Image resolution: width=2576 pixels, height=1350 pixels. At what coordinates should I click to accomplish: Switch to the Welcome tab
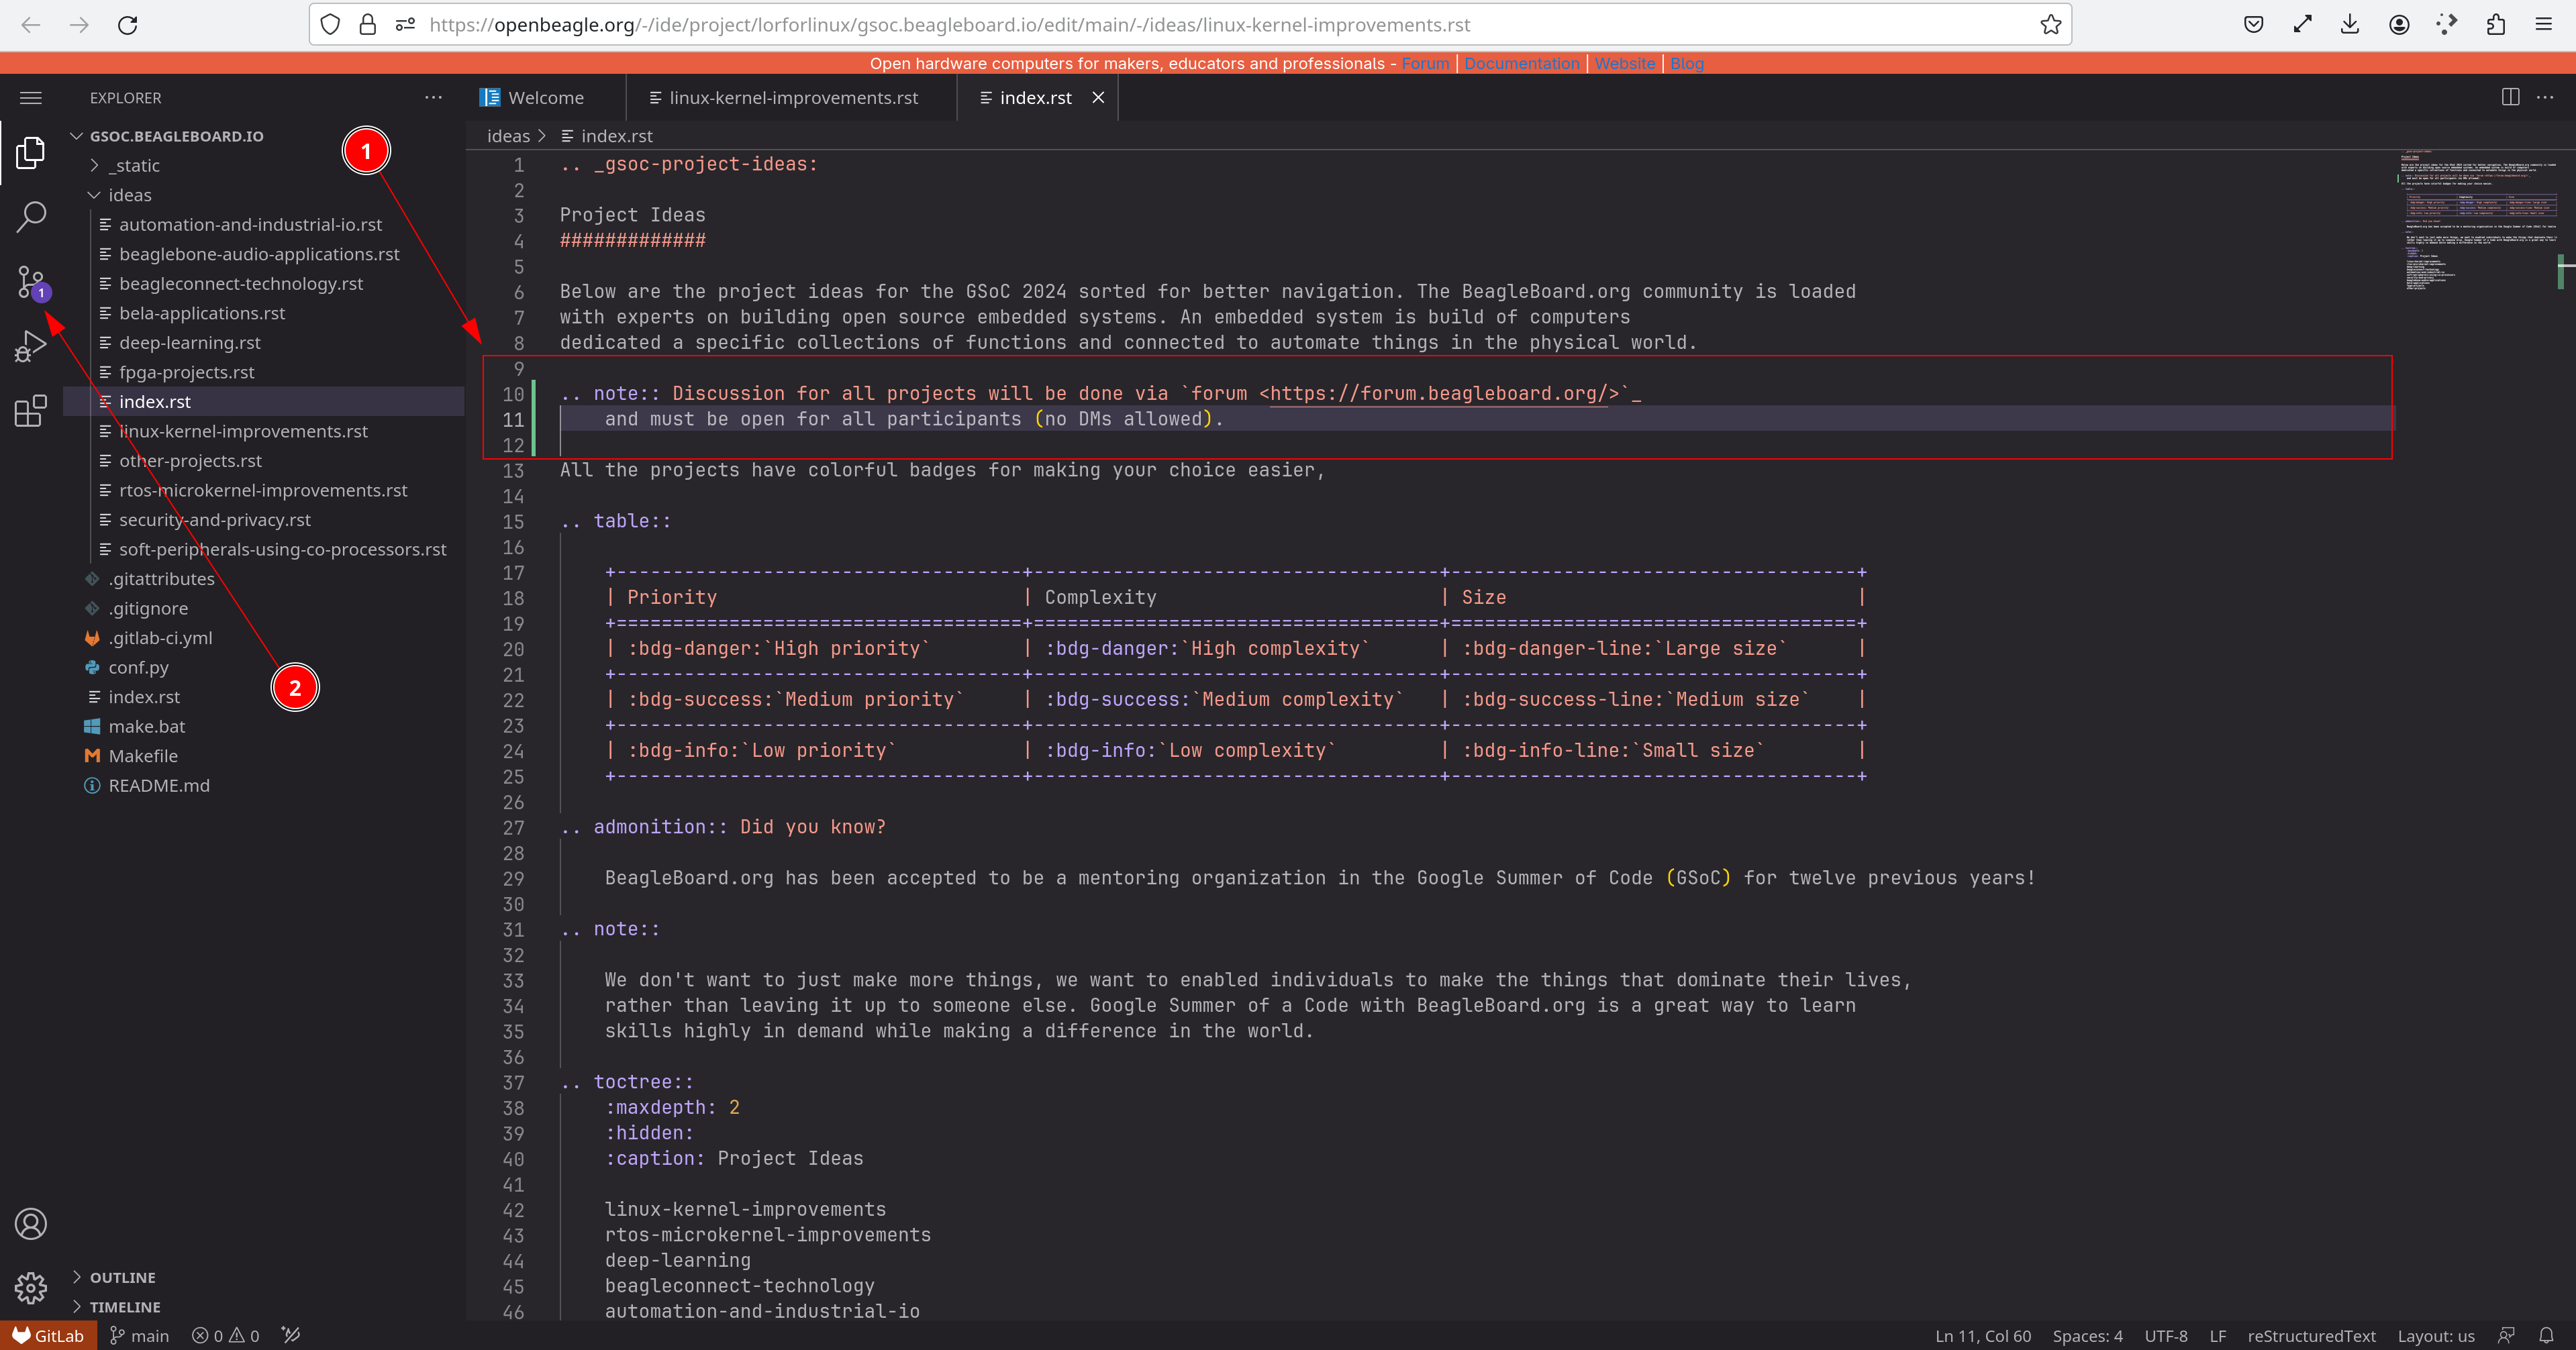(546, 97)
